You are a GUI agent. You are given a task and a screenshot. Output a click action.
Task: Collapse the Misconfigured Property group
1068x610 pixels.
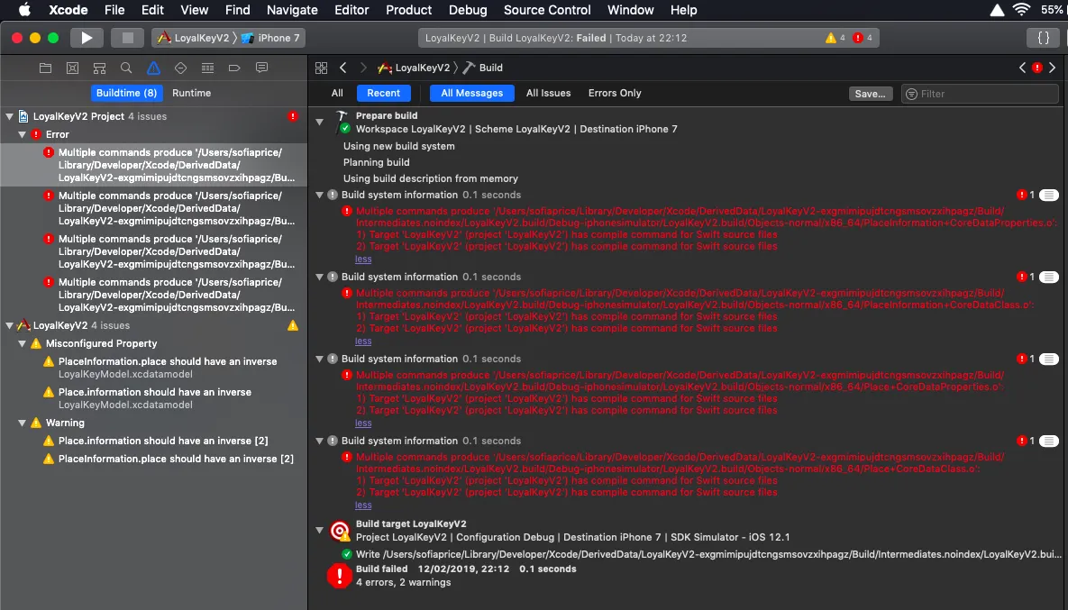22,344
